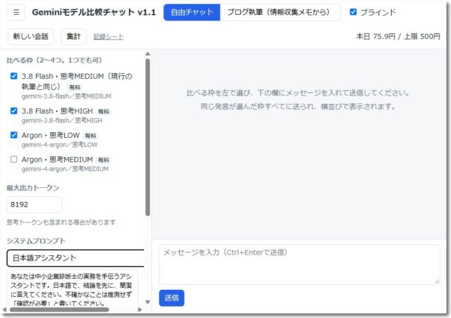This screenshot has height=318, width=451.
Task: Click the システムプロンプト label
Action: pos(36,241)
